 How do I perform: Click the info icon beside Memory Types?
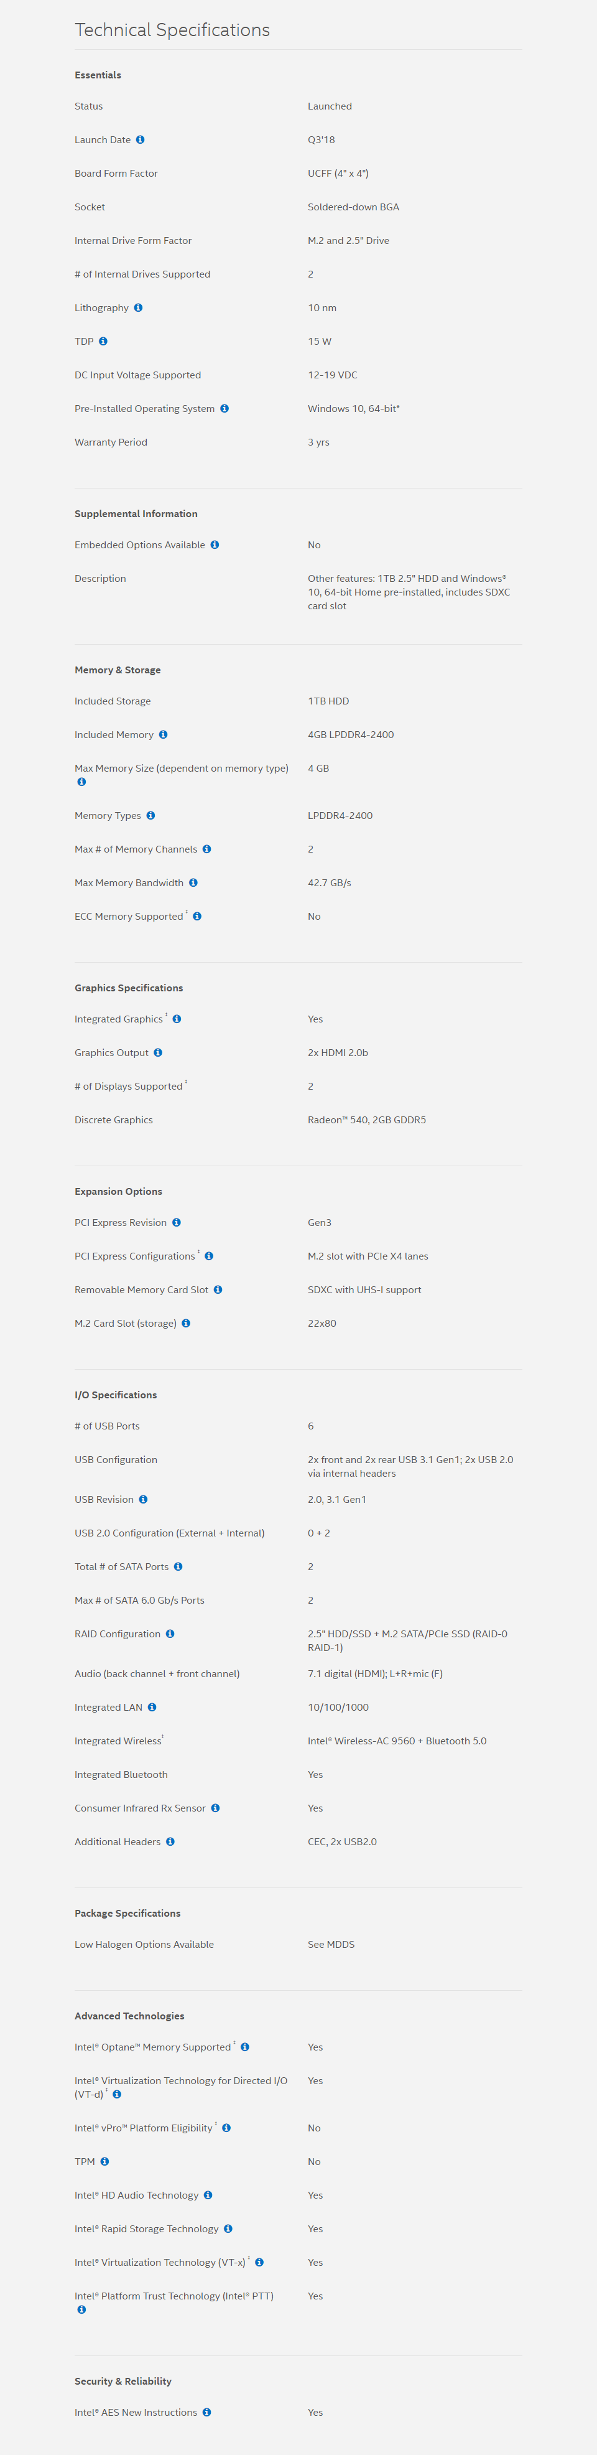tap(150, 816)
